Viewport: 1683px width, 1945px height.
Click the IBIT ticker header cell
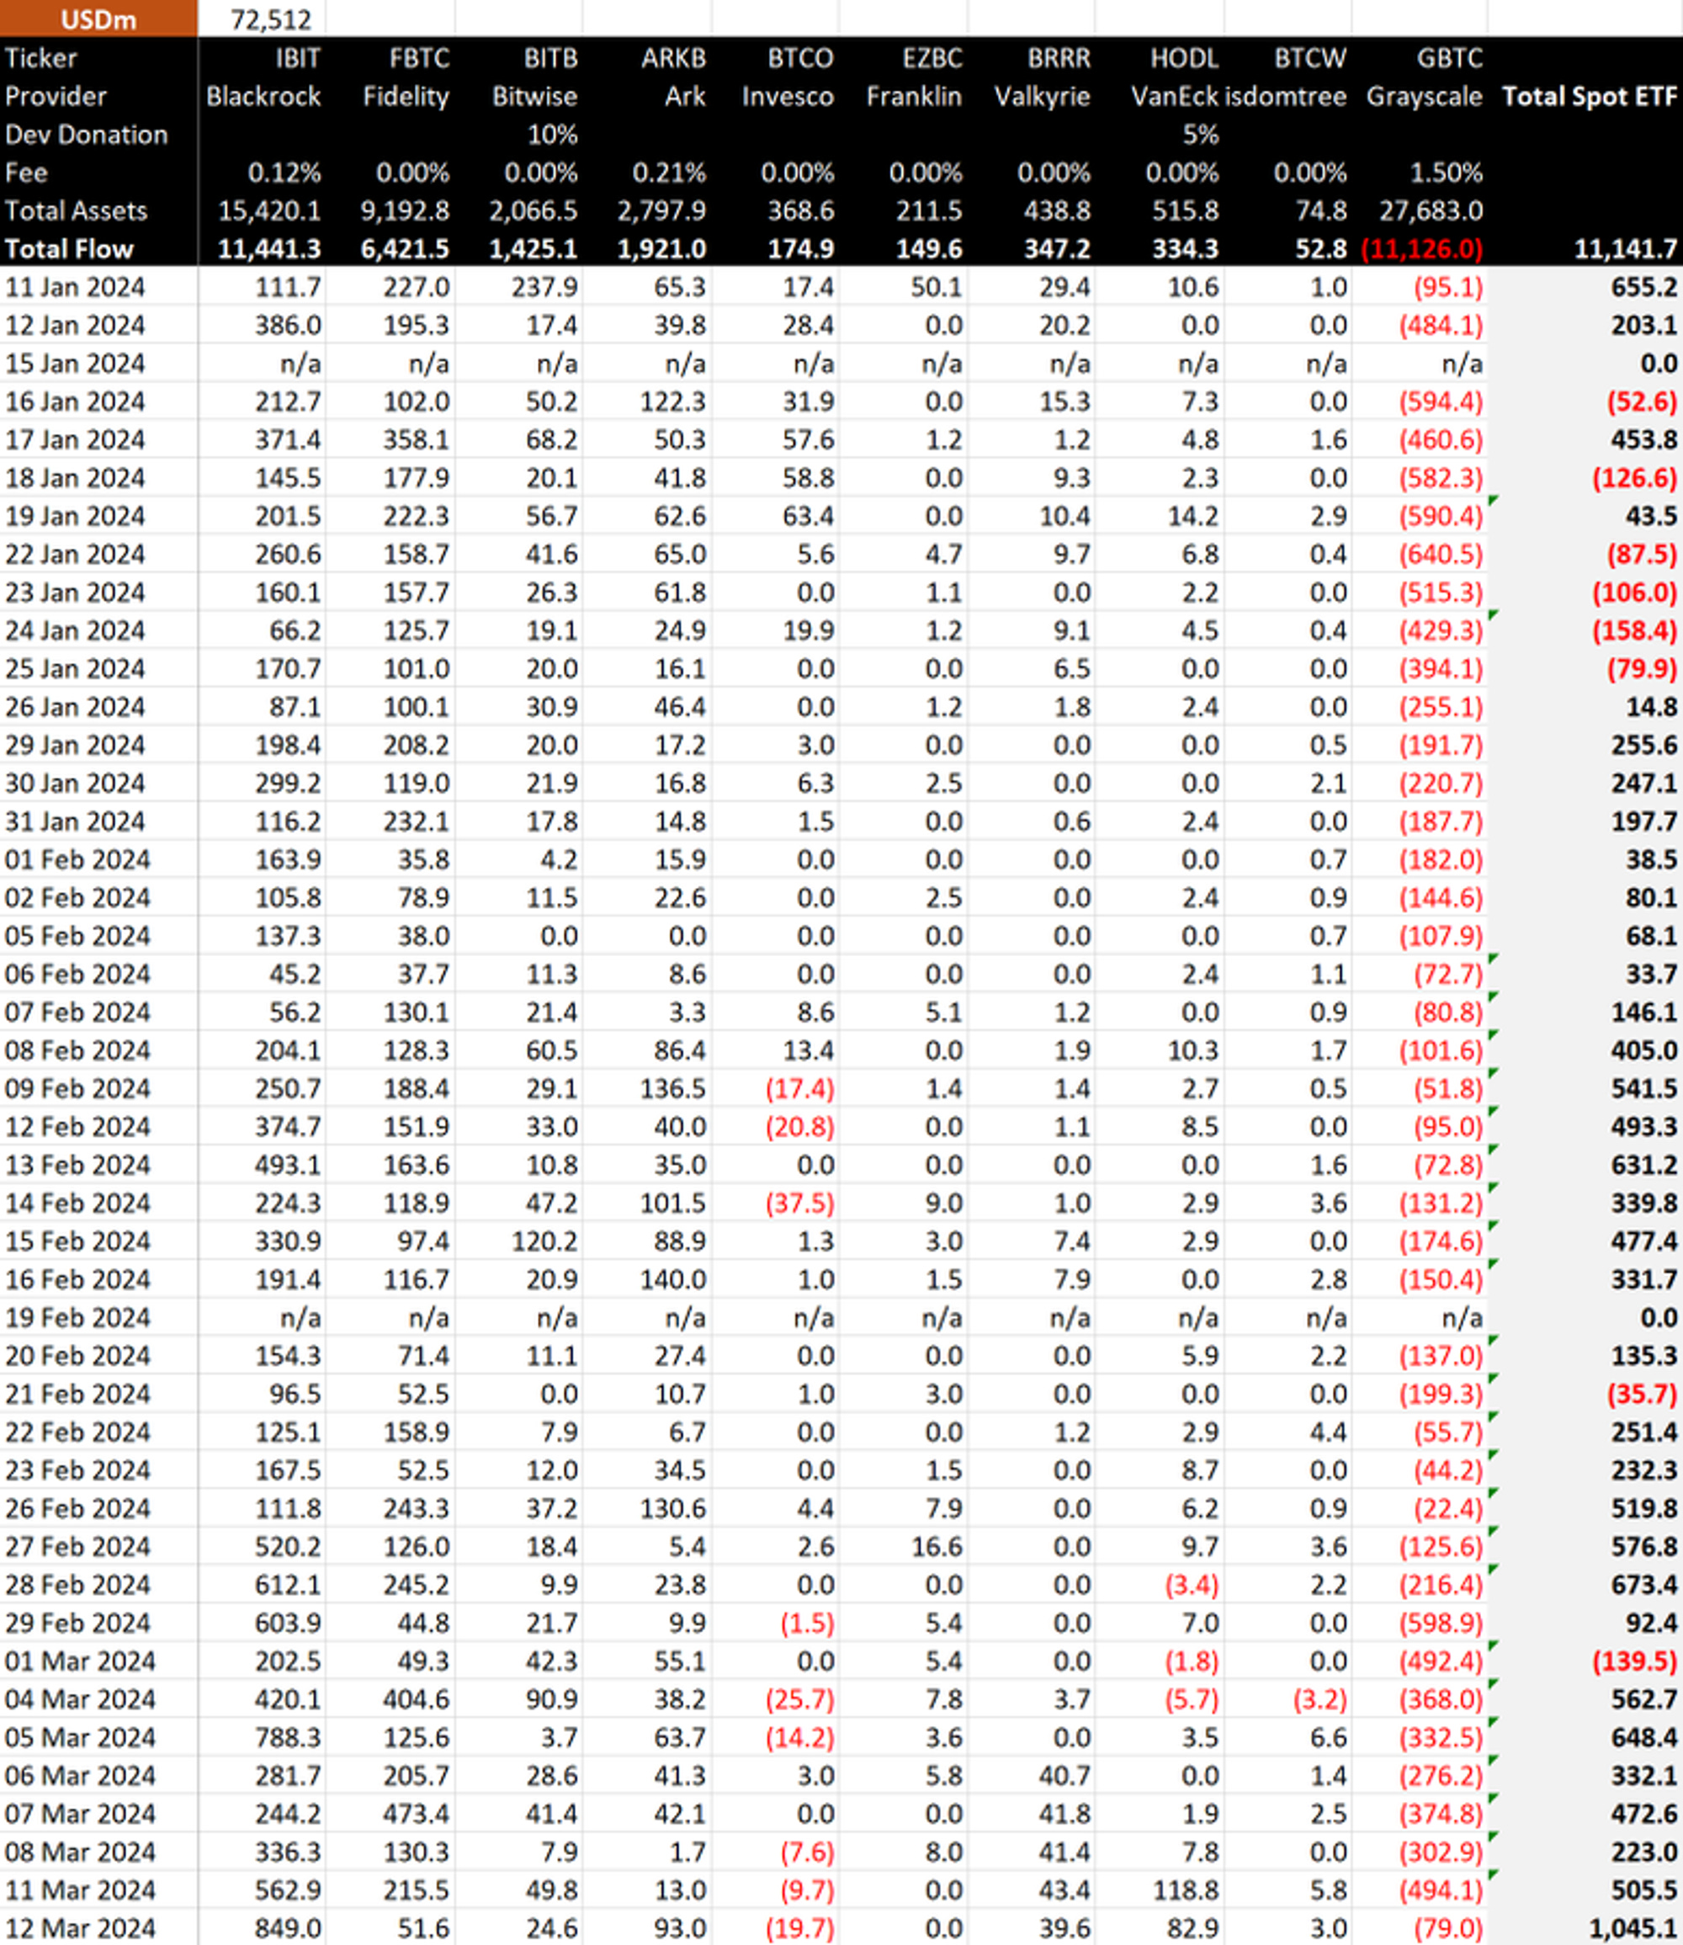(297, 58)
